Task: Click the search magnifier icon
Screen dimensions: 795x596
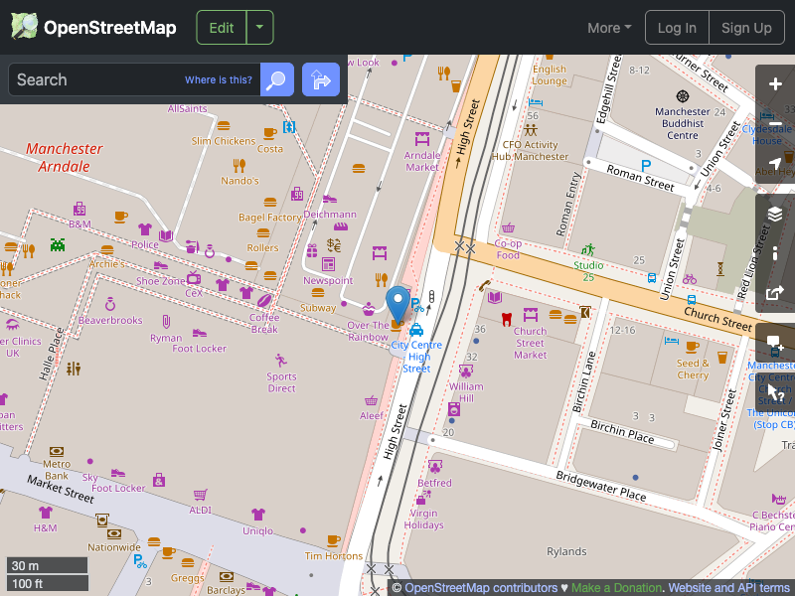Action: (276, 79)
